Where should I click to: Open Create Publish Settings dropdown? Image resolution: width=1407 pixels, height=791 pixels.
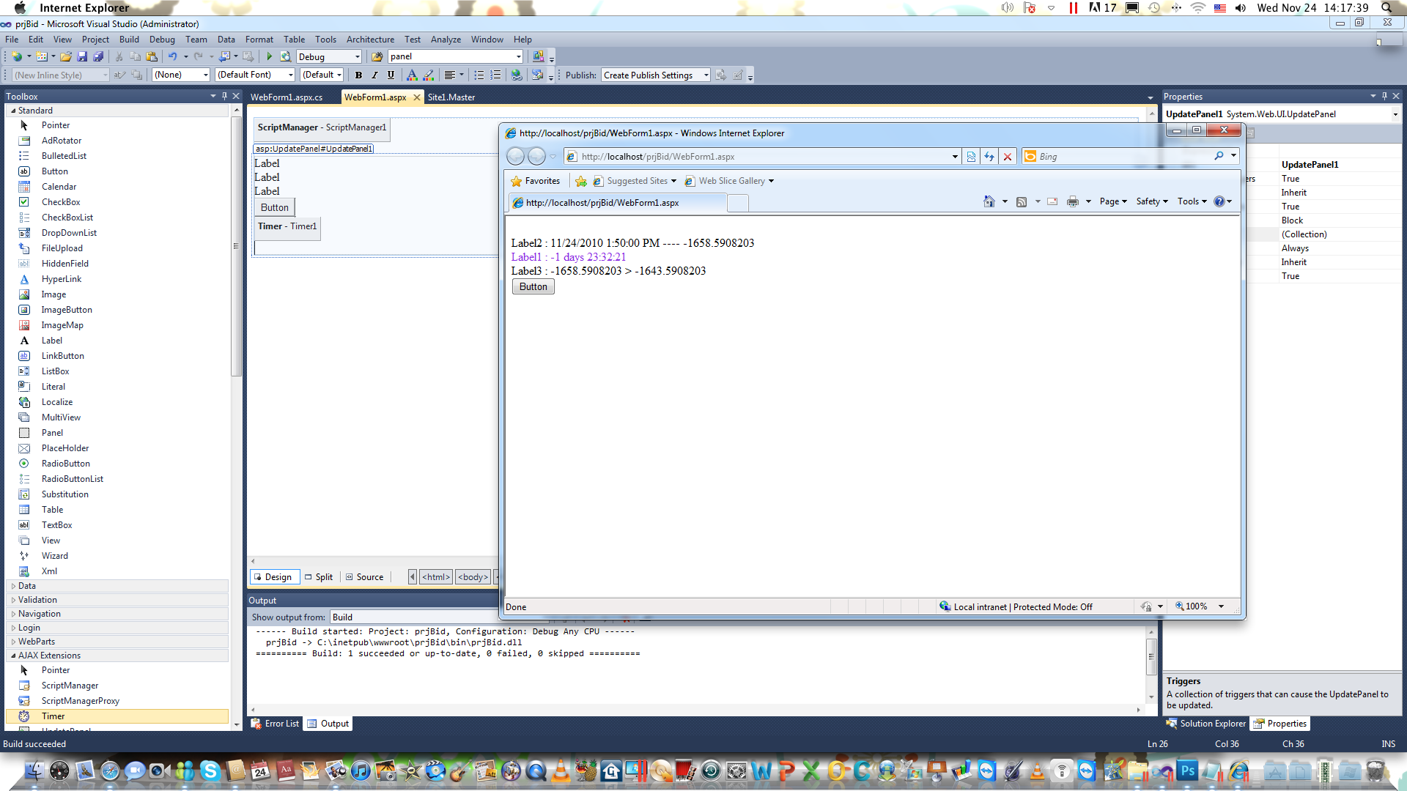tap(706, 75)
